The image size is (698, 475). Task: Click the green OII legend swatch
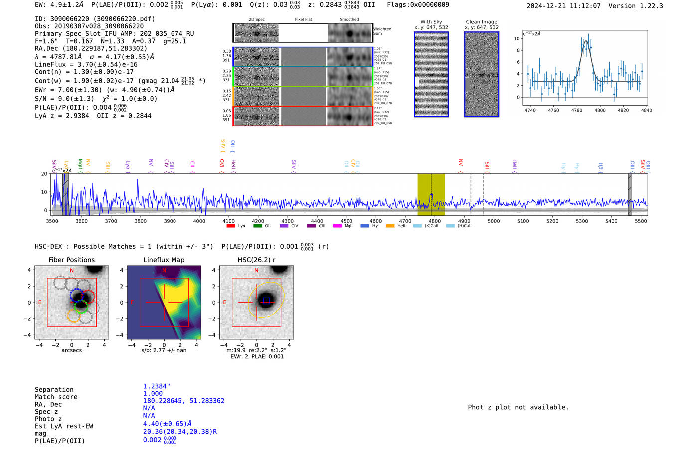coord(257,226)
